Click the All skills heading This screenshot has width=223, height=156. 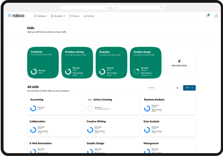click(x=33, y=87)
